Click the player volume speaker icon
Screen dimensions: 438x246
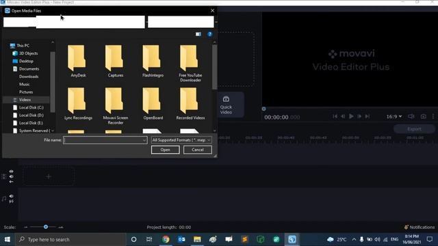411,116
